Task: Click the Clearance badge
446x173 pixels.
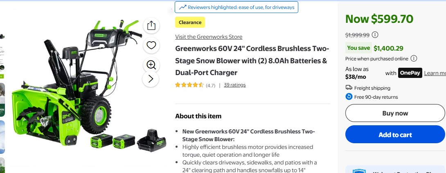Action: (190, 22)
